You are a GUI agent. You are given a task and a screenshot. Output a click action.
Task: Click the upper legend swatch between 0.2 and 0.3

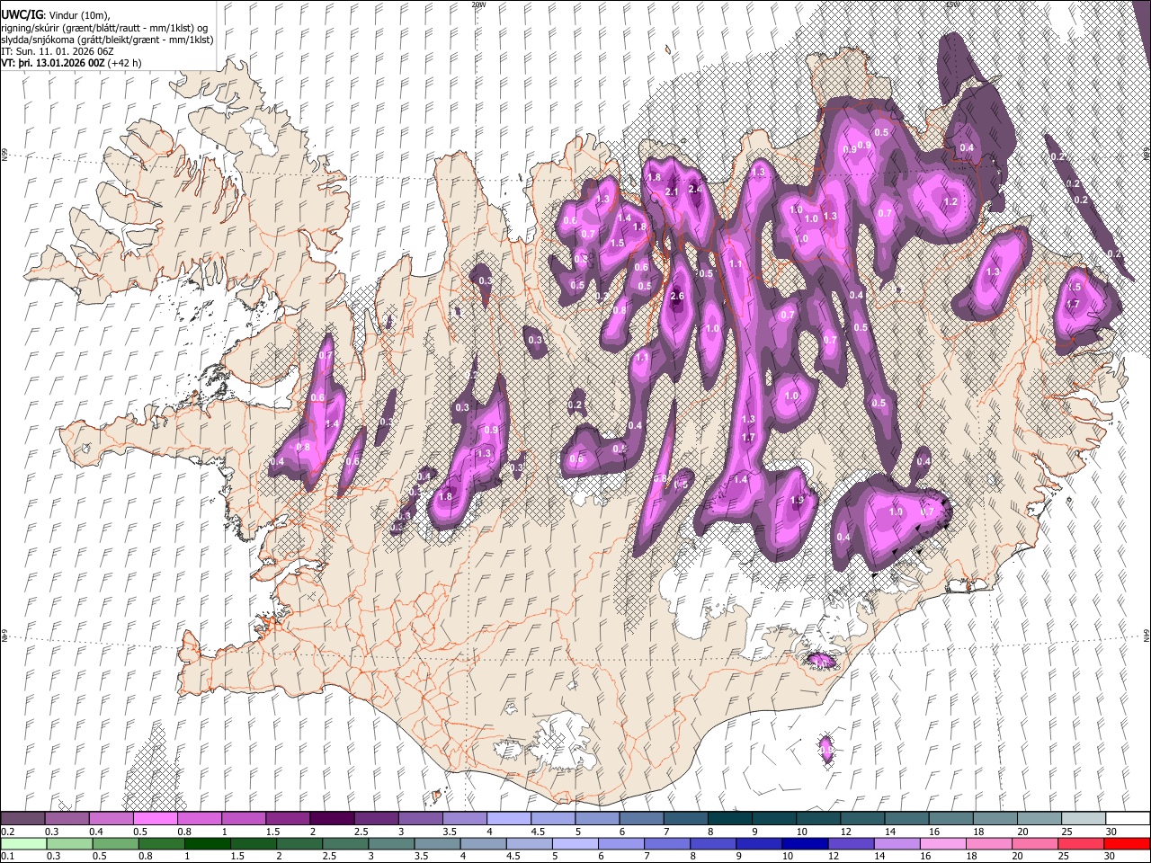22,819
